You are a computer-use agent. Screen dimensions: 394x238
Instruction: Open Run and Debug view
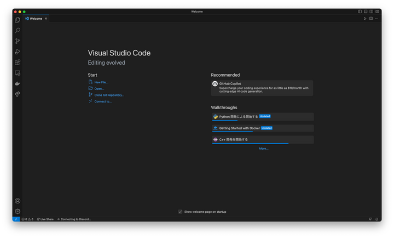tap(18, 52)
